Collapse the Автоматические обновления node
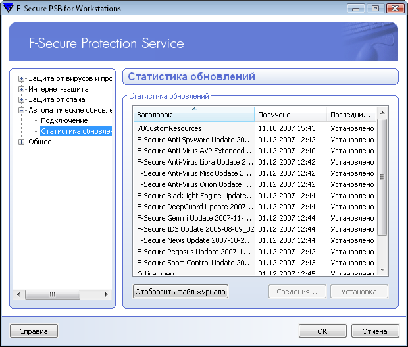The width and height of the screenshot is (408, 347). (x=21, y=111)
